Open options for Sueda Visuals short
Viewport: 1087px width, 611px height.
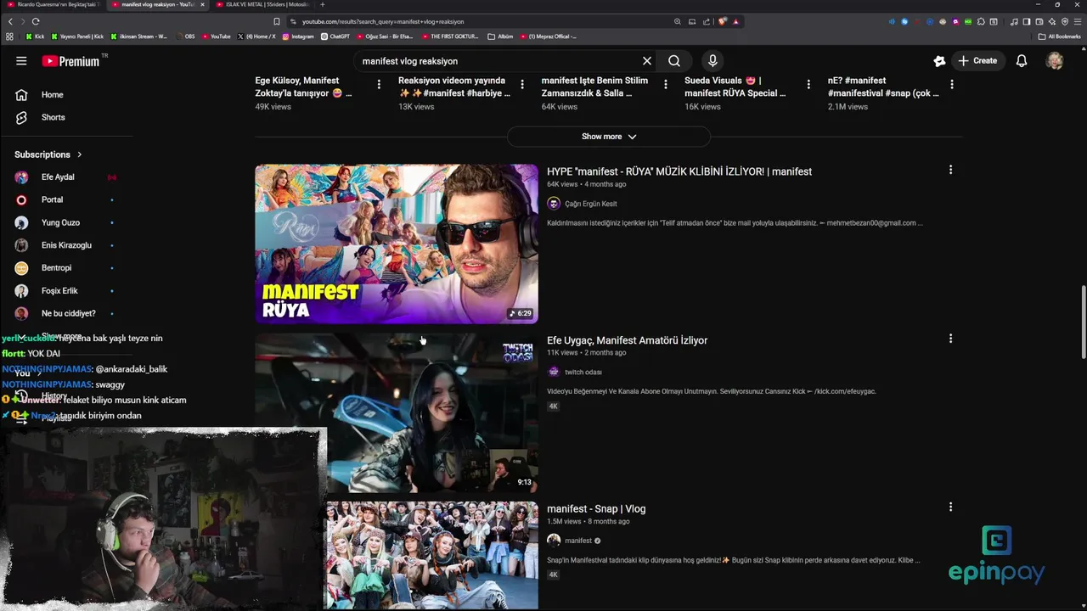coord(808,84)
